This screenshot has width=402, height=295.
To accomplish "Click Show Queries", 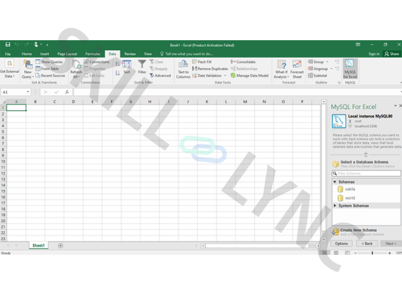I will coord(49,62).
